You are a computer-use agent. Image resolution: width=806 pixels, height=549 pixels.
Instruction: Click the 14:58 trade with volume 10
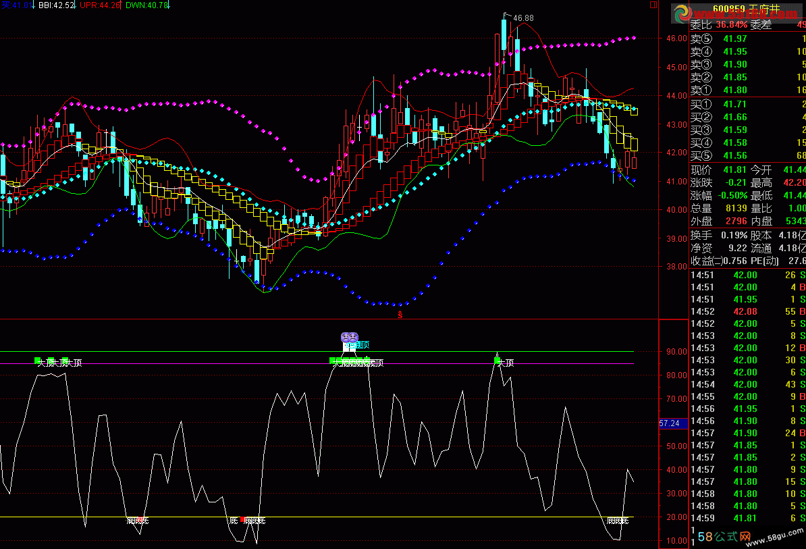pos(747,494)
